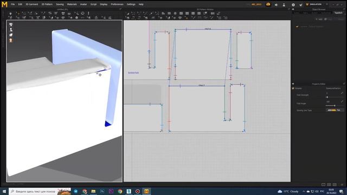Open the Windows Start button
Viewport: 347px width, 195px height.
[x=4, y=191]
